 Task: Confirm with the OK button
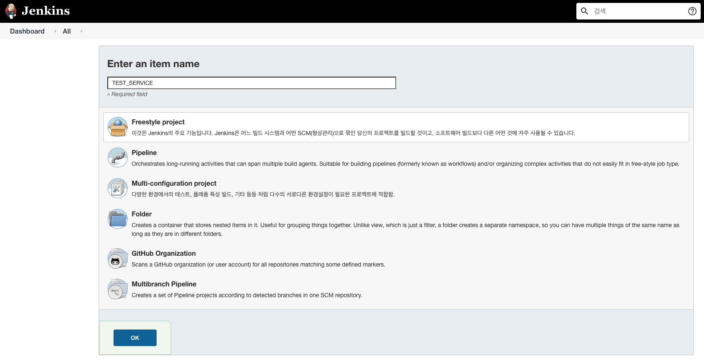click(x=135, y=338)
